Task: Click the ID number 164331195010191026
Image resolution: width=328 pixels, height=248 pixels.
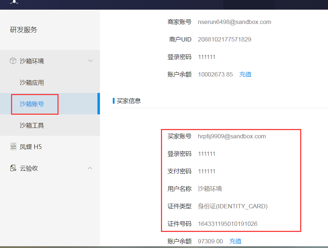Action: [x=228, y=224]
